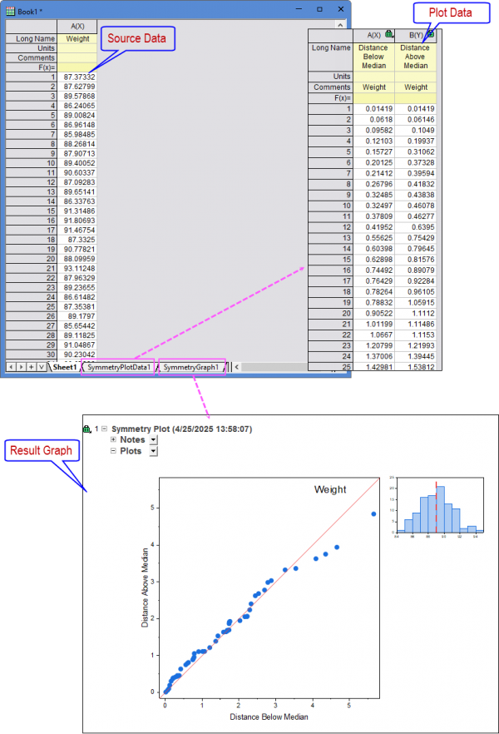Screen dimensions: 499x734
Task: Select plot data cell 0.19937
Action: 416,141
